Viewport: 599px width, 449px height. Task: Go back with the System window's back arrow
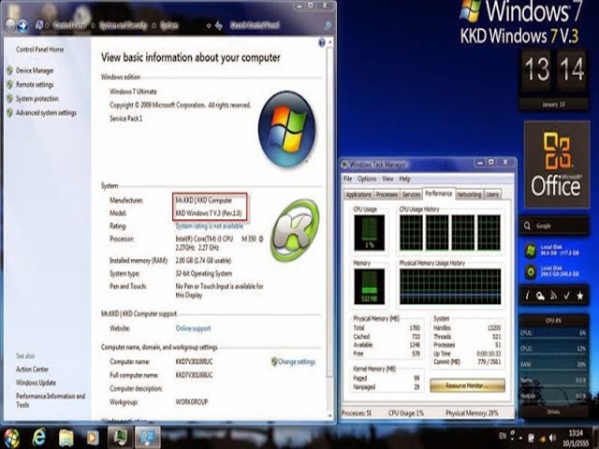[x=9, y=25]
